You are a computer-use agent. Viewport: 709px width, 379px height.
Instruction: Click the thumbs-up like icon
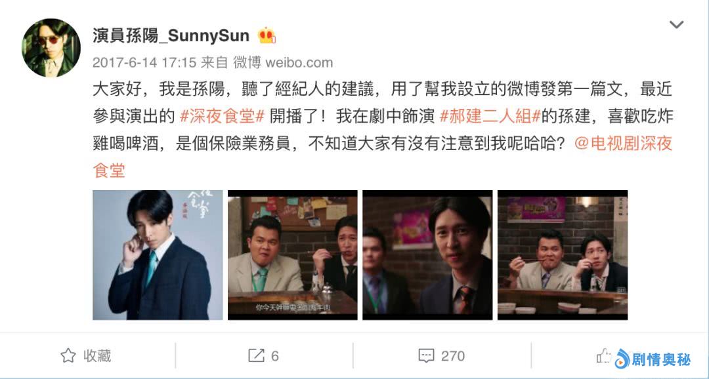604,356
